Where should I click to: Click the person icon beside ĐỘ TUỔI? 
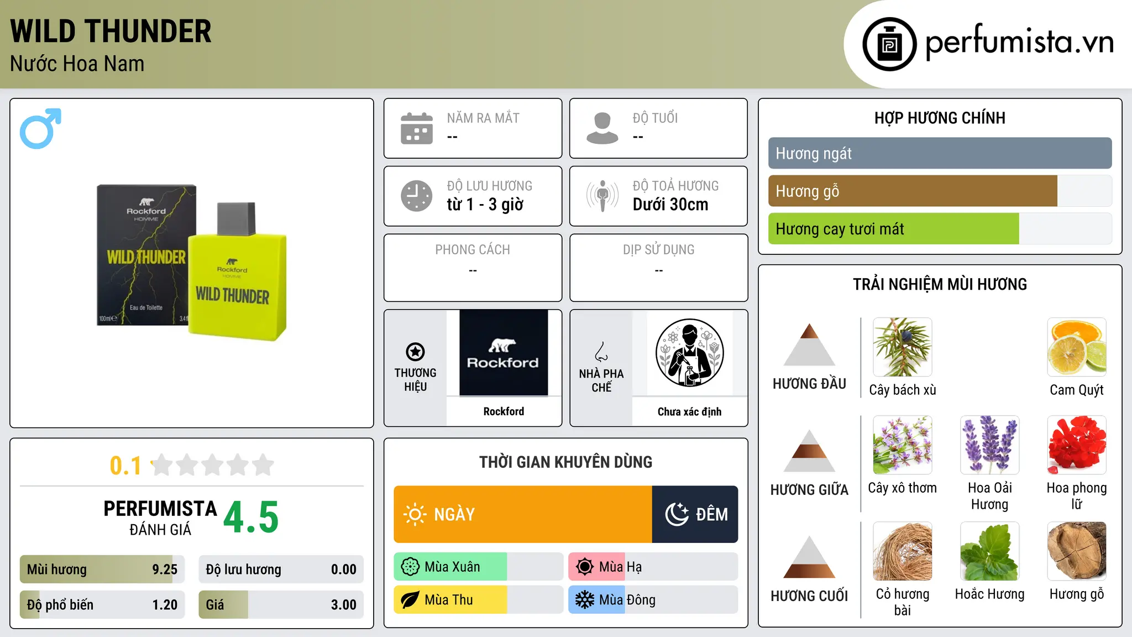[x=602, y=128]
